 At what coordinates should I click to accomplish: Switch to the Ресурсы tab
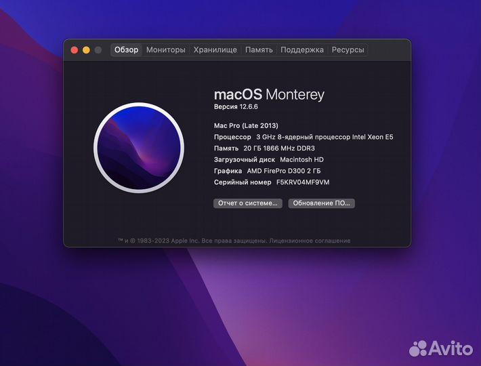pos(348,49)
